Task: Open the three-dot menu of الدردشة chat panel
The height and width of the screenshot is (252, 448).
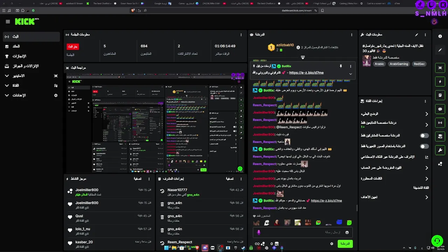Action: (352, 35)
